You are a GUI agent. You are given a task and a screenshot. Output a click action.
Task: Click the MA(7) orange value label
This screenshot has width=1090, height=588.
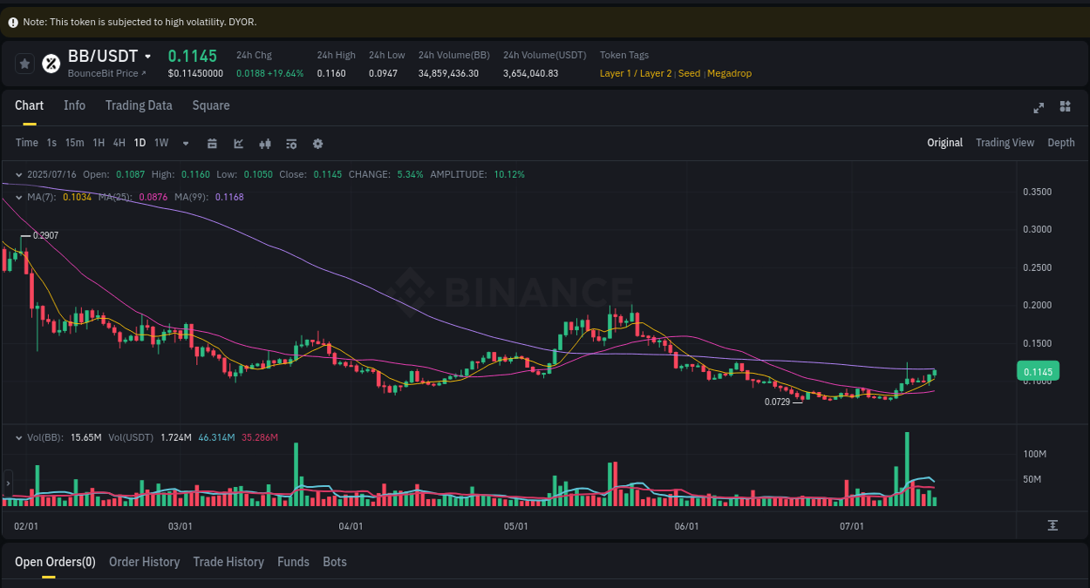pyautogui.click(x=77, y=197)
